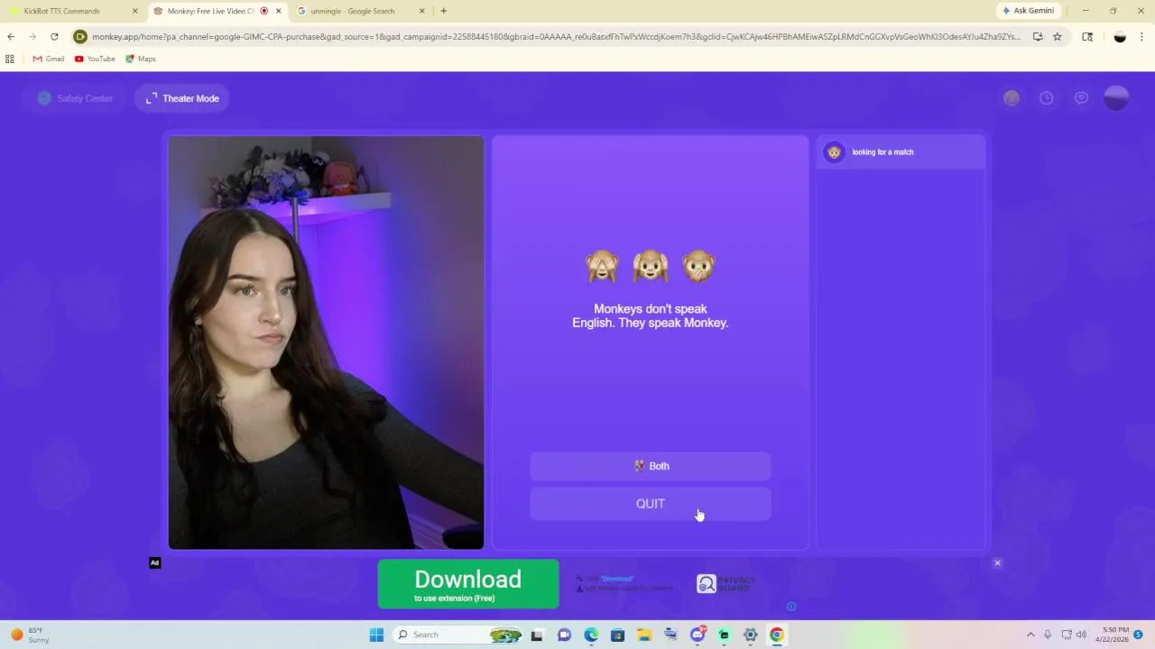The height and width of the screenshot is (649, 1155).
Task: Click the dimmed round icon beside history clock
Action: [x=1012, y=98]
